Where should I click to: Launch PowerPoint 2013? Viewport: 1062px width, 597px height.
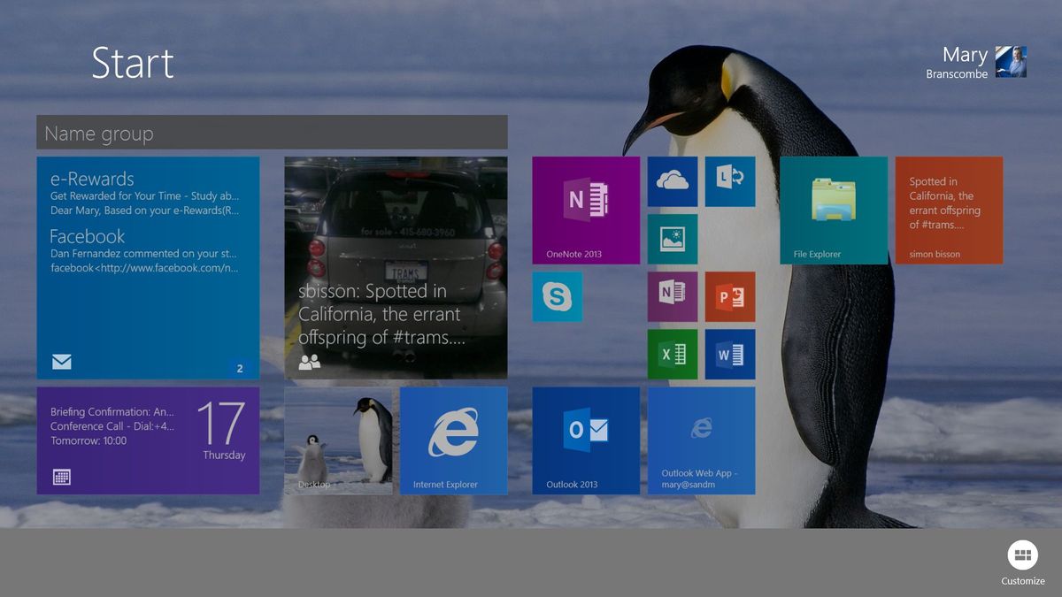729,297
